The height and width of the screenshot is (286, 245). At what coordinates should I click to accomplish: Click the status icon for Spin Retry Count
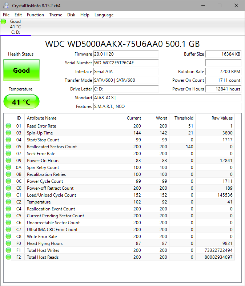coord(8,167)
